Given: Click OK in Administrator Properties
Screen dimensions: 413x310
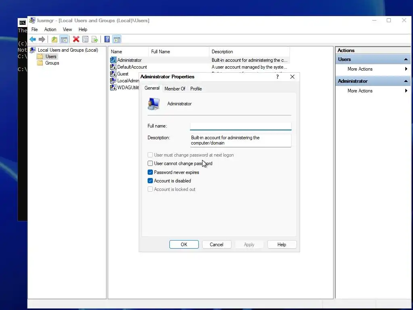Looking at the screenshot, I should click(x=184, y=244).
